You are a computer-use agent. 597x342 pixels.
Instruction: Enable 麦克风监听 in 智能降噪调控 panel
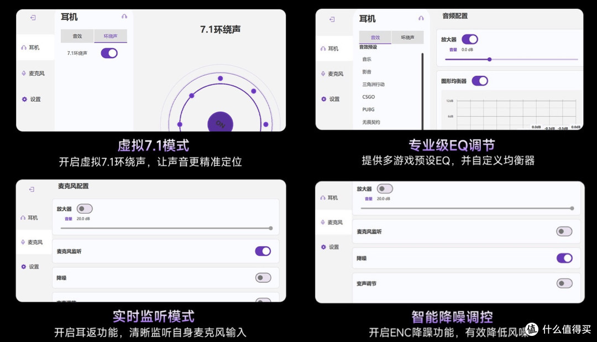coord(564,231)
